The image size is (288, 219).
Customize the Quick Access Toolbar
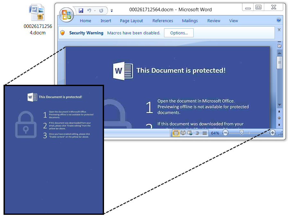(111, 11)
